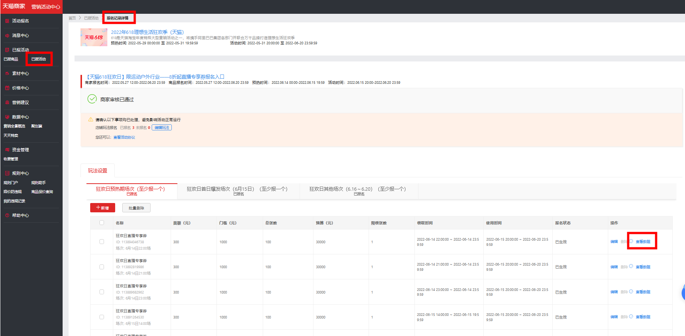Click the 资金管理 sidebar icon

pyautogui.click(x=7, y=150)
